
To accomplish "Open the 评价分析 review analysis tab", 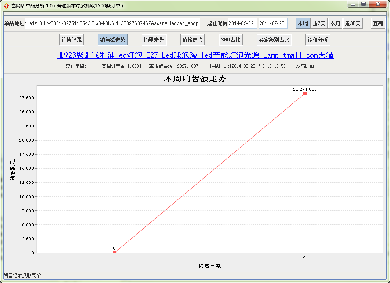I will click(x=317, y=40).
